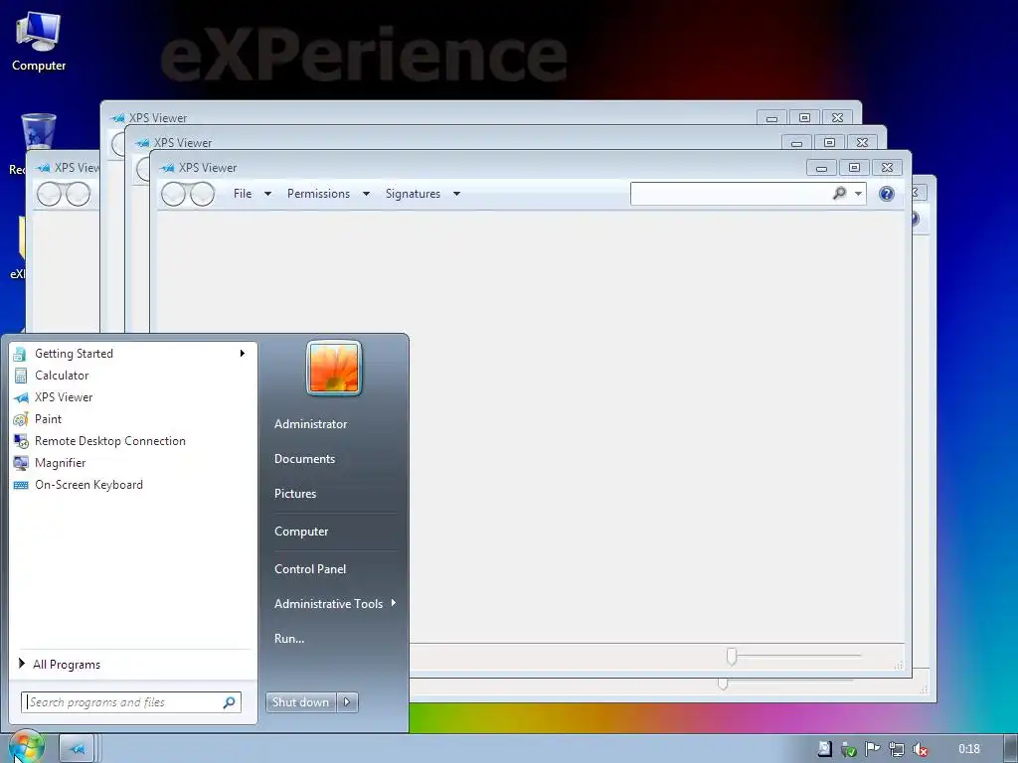Open search options dropdown in XPS Viewer
1018x763 pixels.
(858, 194)
